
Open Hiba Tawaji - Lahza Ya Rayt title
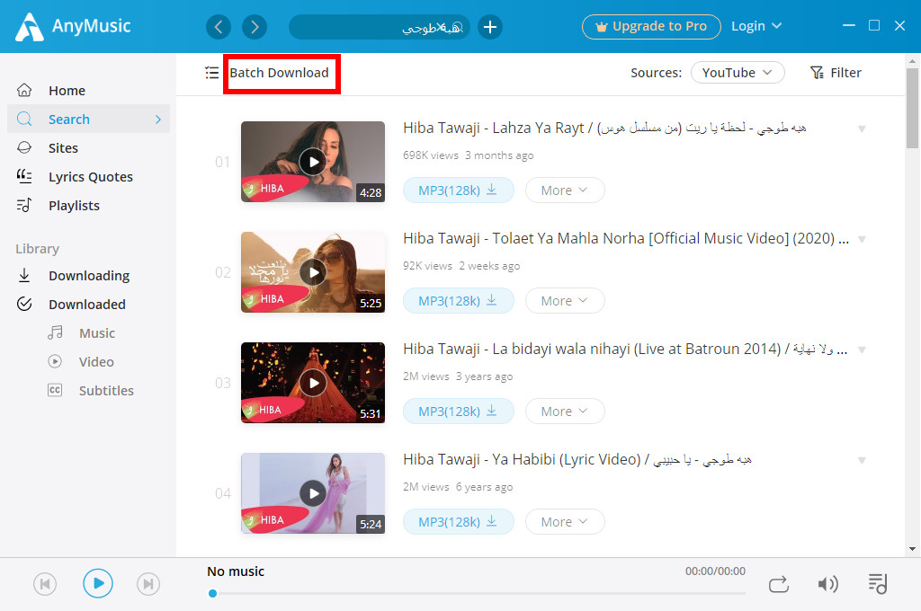[604, 128]
